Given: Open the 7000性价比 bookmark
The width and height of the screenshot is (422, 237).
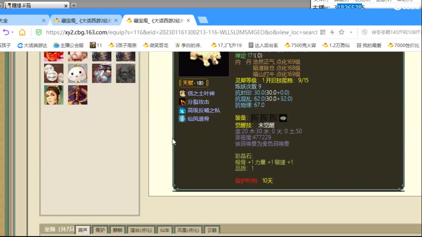Looking at the screenshot, I should tap(404, 45).
